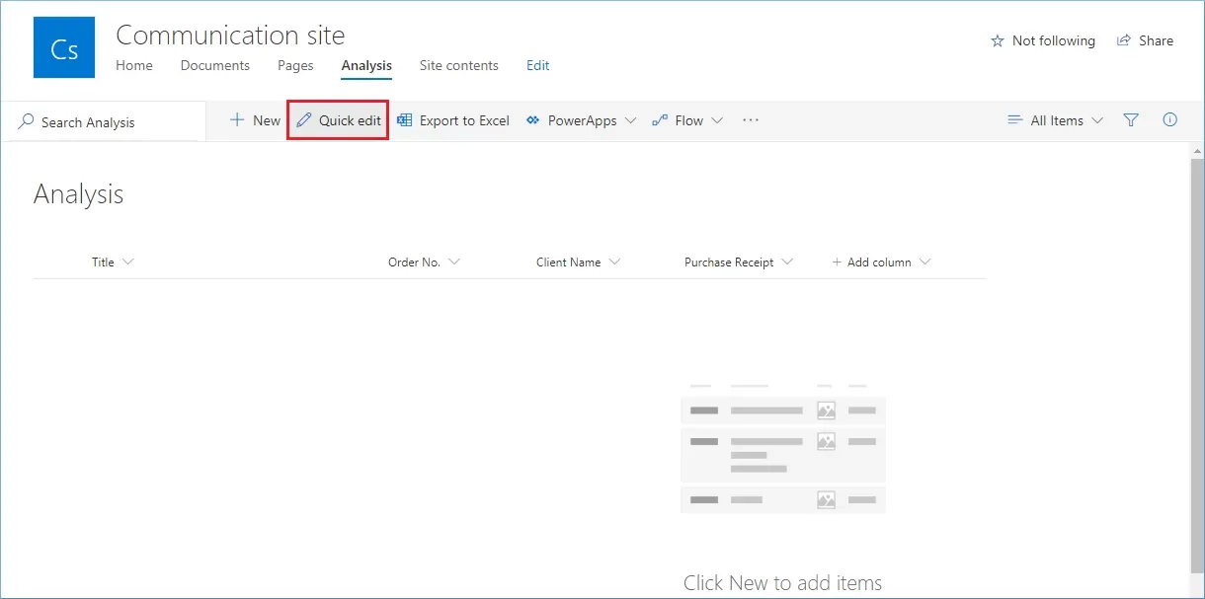Screen dimensions: 1205x599
Task: Open the All Items view selector
Action: 1055,120
